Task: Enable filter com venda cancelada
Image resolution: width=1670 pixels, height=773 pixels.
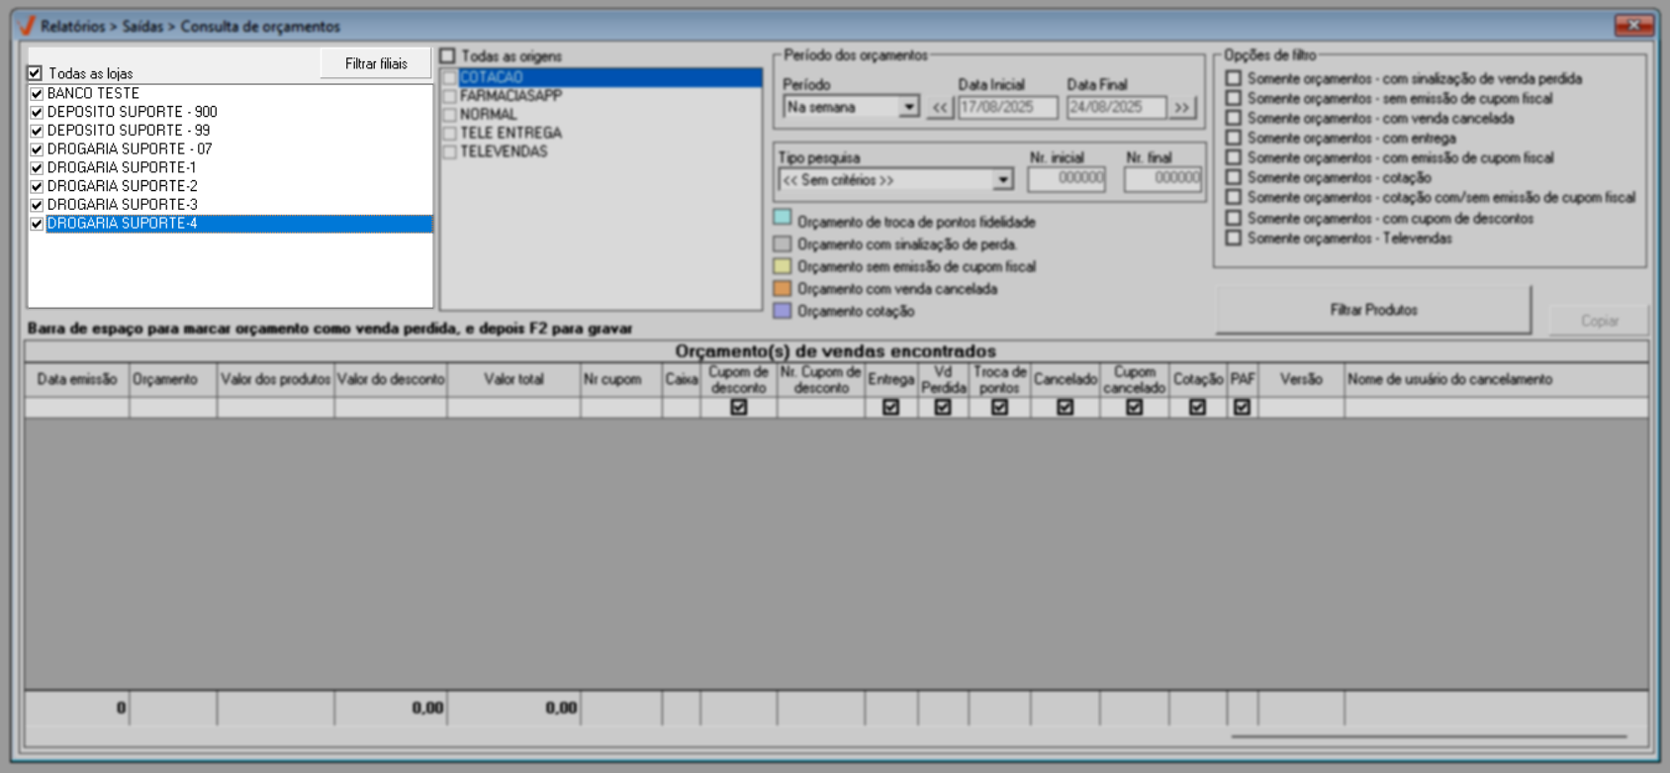Action: click(x=1234, y=118)
